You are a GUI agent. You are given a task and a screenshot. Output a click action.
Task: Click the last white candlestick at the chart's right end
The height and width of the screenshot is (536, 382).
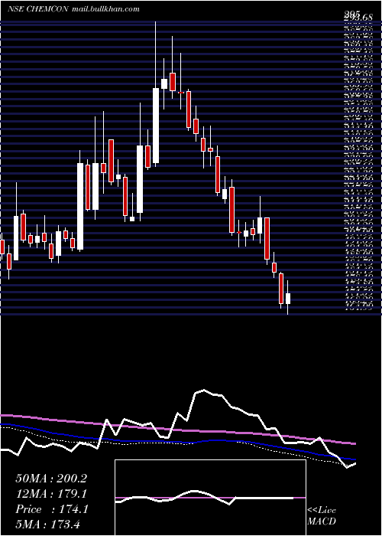click(x=288, y=299)
